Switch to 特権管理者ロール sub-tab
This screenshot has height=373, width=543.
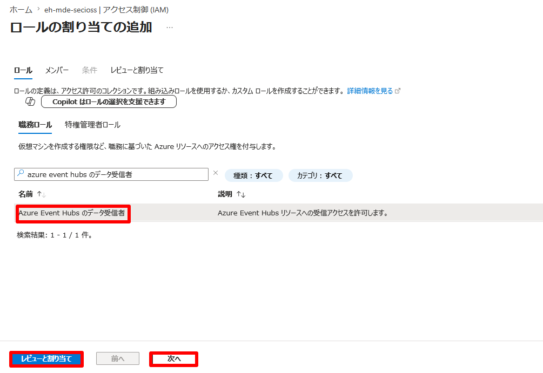(x=92, y=125)
